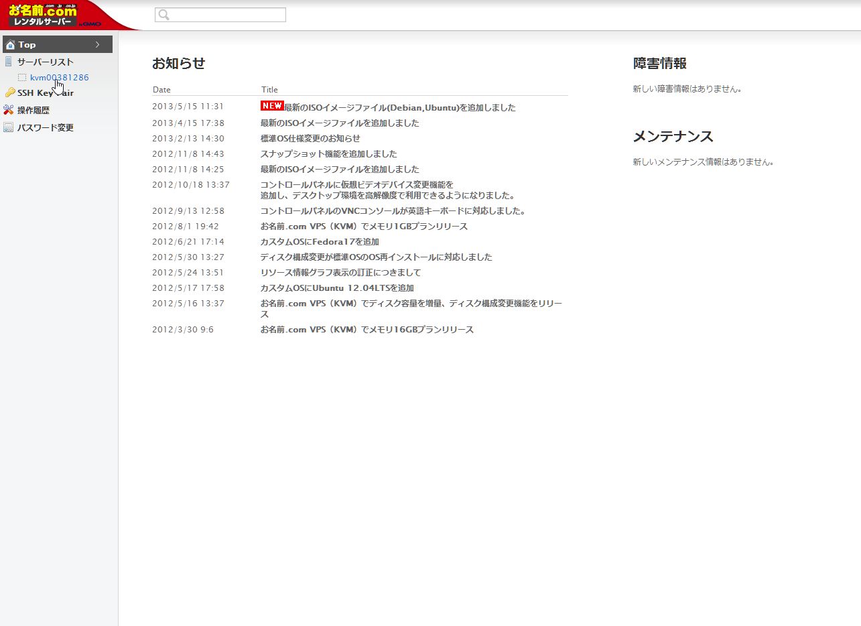
Task: Open ディスク容量を増量 notice
Action: click(411, 309)
